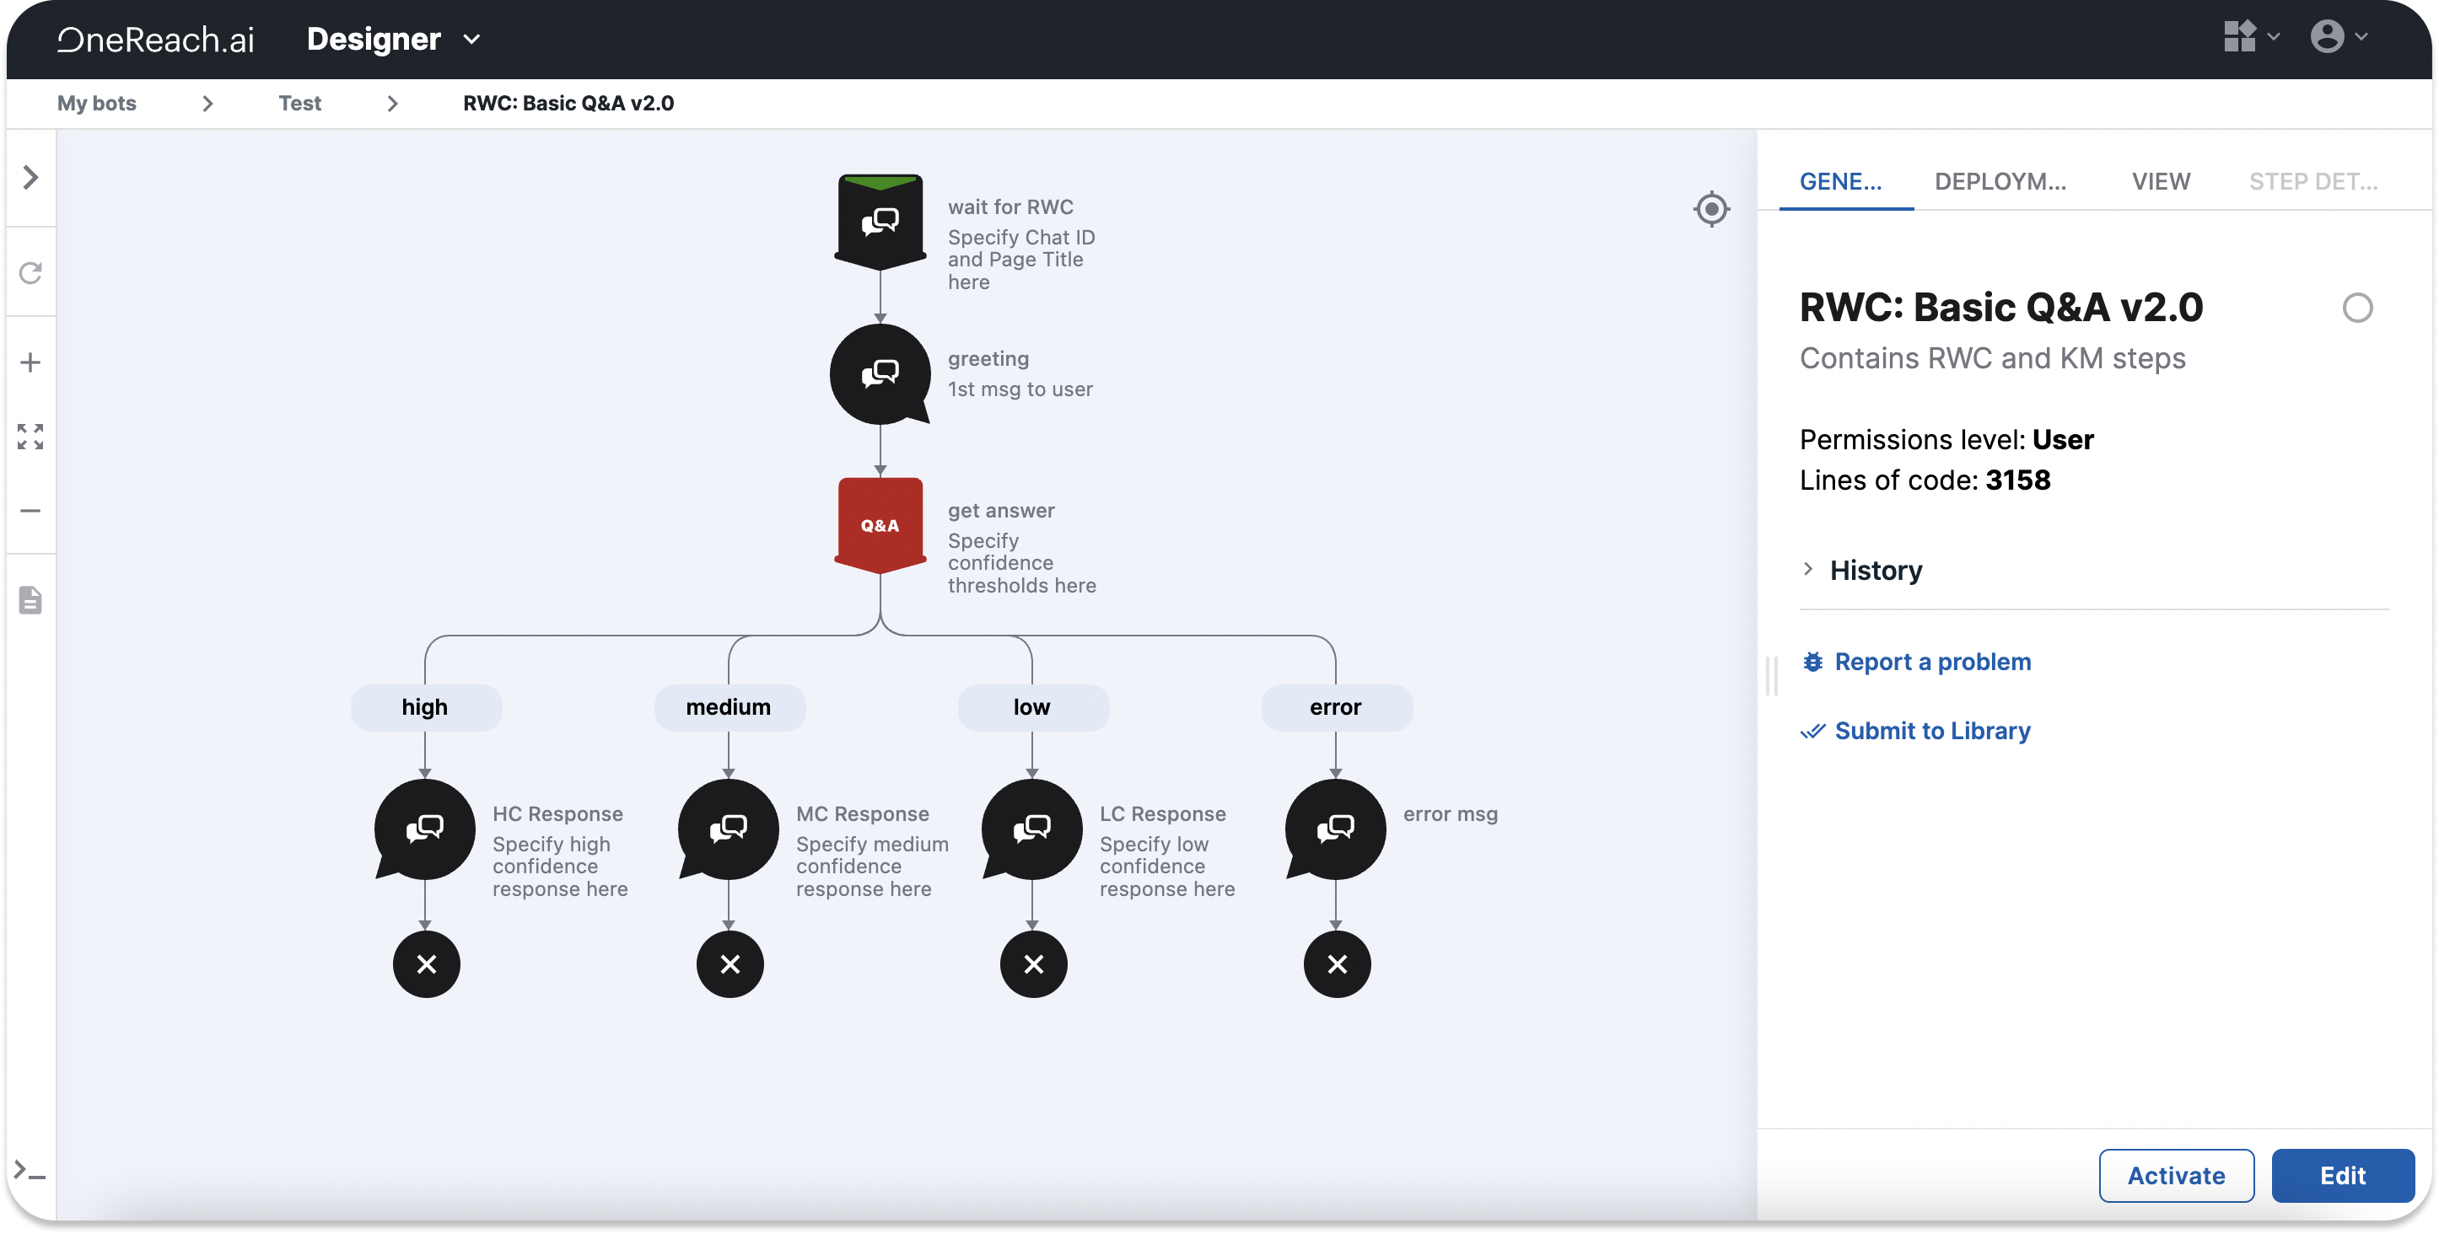Click the Report a problem link

coord(1931,662)
